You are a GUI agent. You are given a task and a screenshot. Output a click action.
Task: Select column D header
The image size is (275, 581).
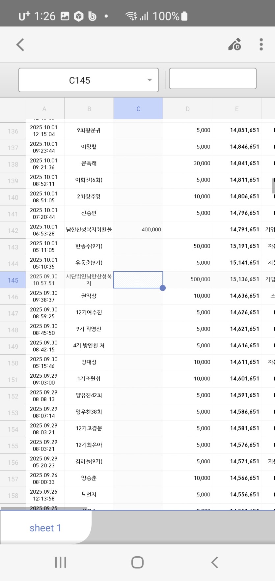coord(187,109)
